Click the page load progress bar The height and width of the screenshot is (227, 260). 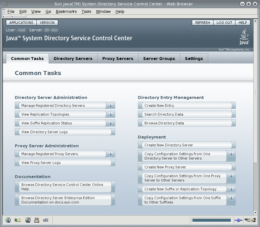point(211,220)
